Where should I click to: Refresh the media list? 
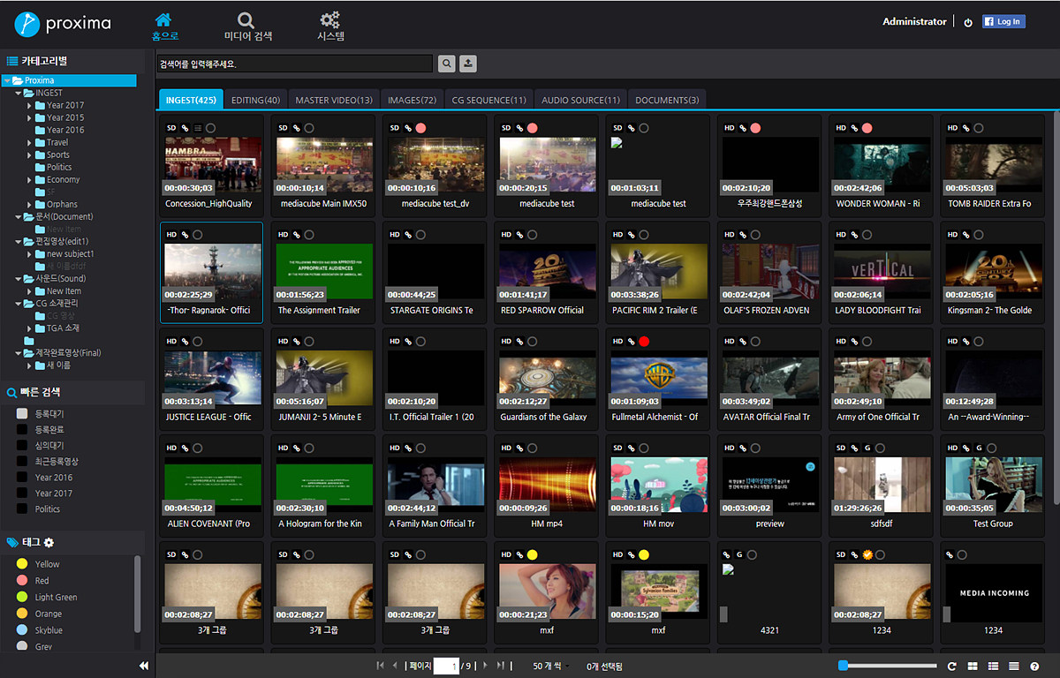pos(952,666)
